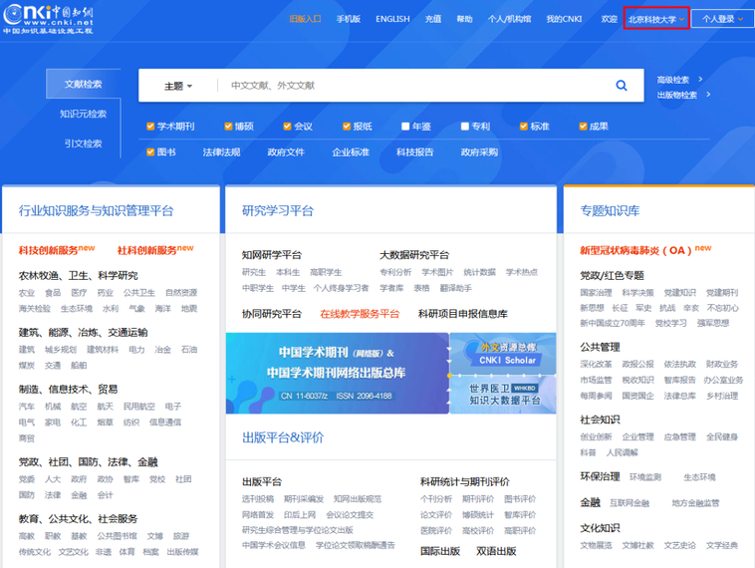Open 国际出版 link
Image resolution: width=755 pixels, height=568 pixels.
click(440, 551)
